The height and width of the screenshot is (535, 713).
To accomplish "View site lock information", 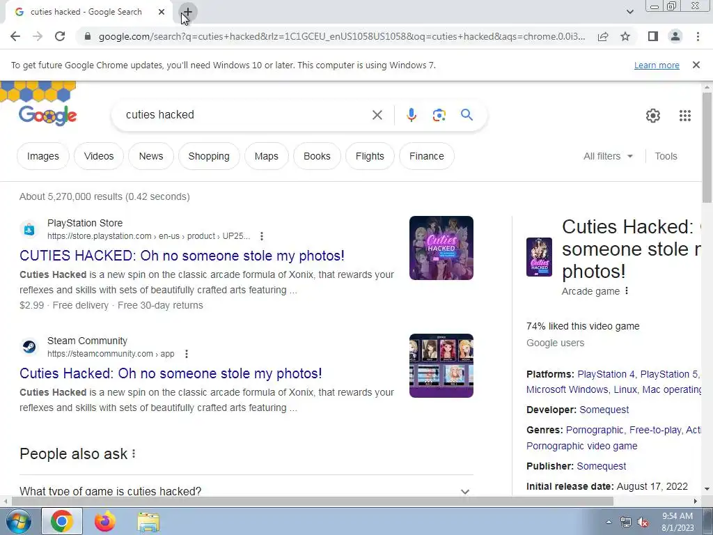I will (x=88, y=36).
